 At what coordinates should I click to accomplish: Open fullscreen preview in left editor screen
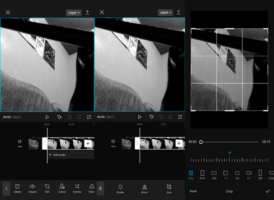89,117
